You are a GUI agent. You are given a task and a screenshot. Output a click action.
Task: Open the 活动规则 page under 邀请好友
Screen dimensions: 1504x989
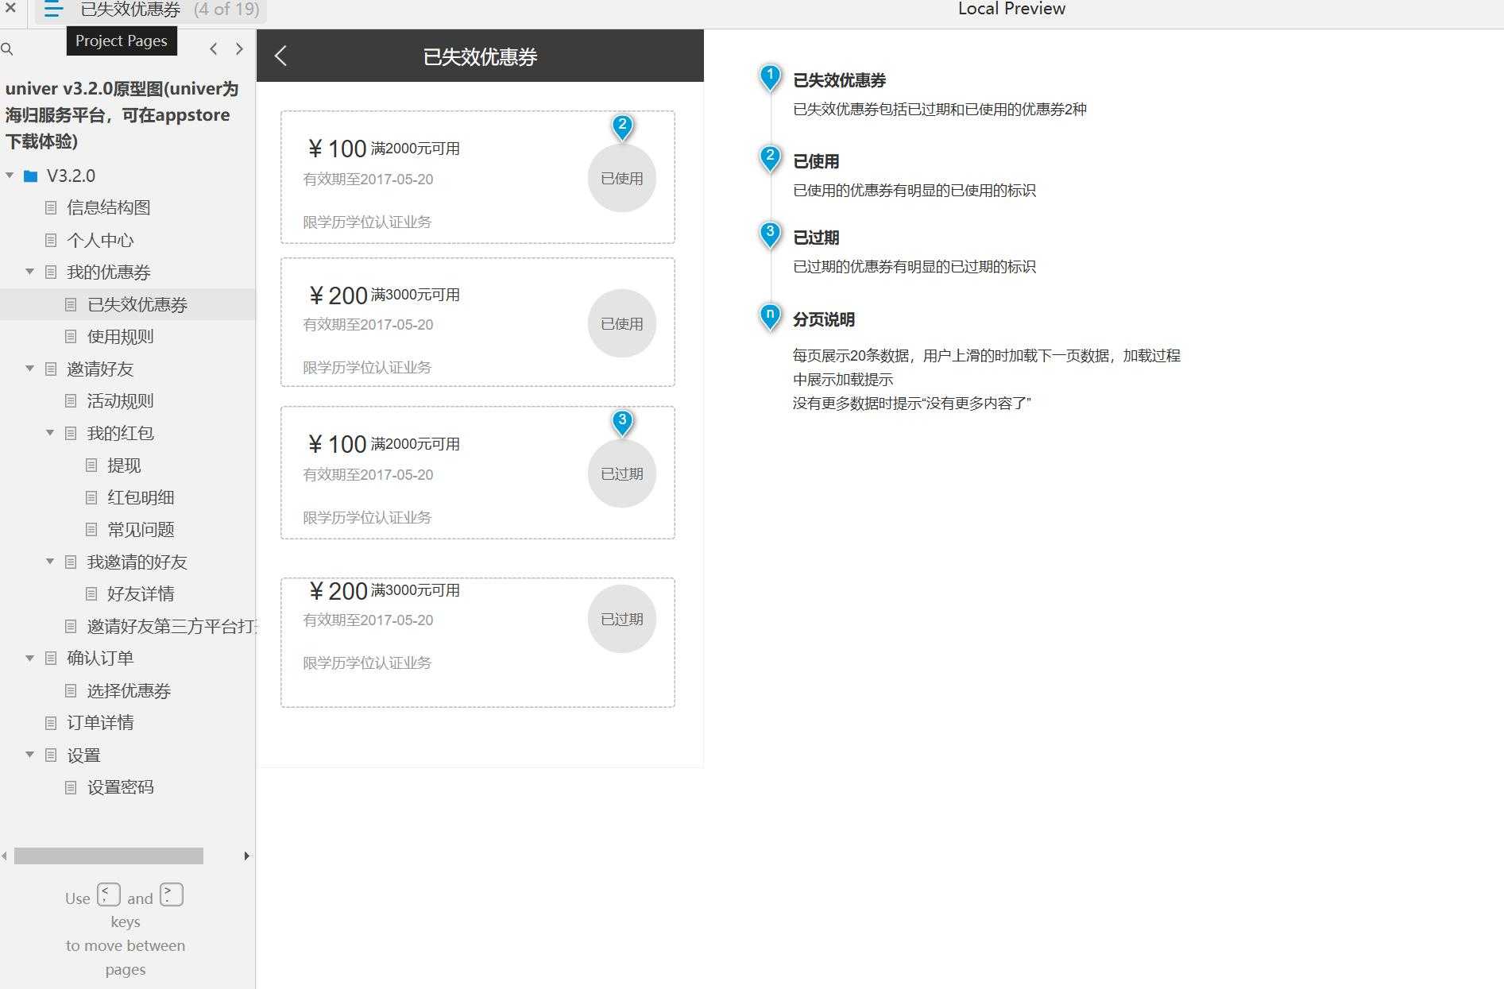tap(119, 400)
